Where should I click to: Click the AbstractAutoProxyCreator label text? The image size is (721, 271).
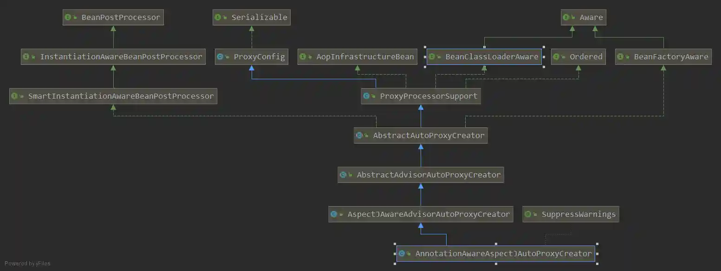tap(429, 136)
